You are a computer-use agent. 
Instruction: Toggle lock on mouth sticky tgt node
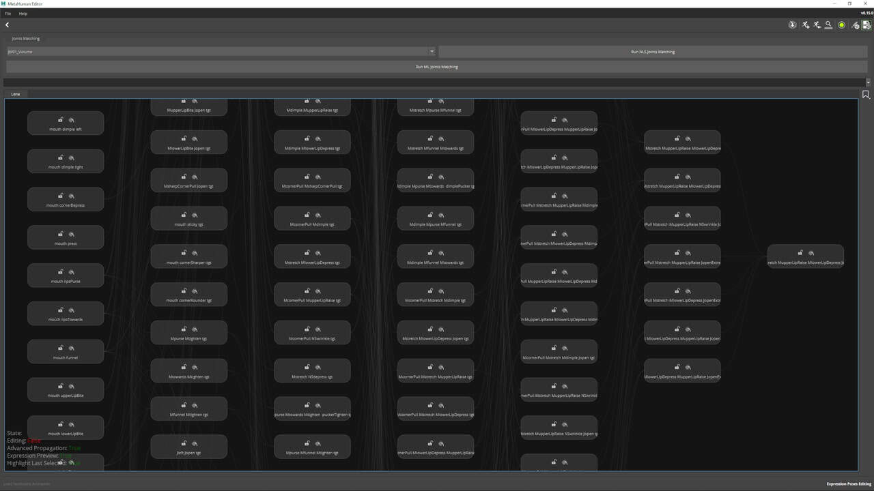tap(184, 215)
